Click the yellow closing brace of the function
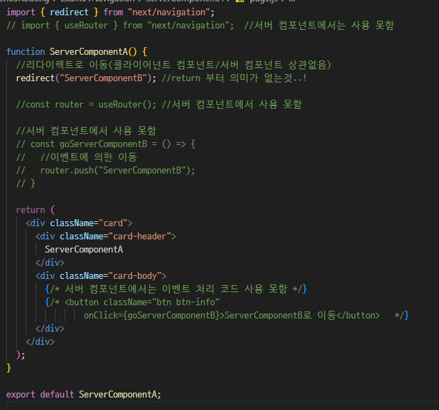Viewport: 439px width, 410px height. point(9,368)
